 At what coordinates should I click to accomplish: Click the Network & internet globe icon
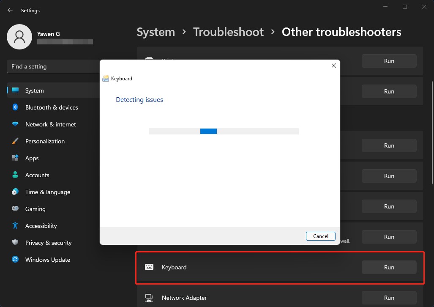14,124
